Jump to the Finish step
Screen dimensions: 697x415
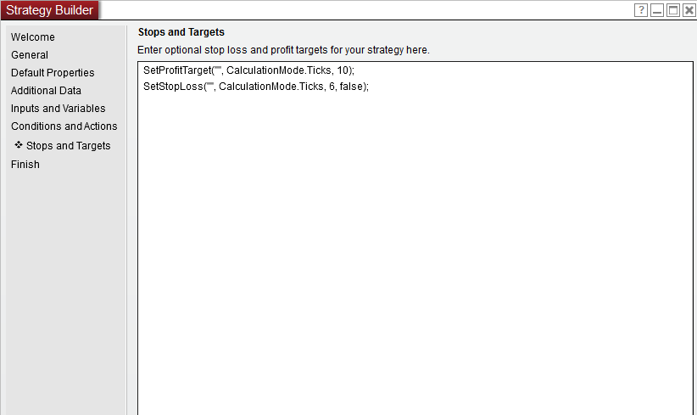click(x=25, y=165)
